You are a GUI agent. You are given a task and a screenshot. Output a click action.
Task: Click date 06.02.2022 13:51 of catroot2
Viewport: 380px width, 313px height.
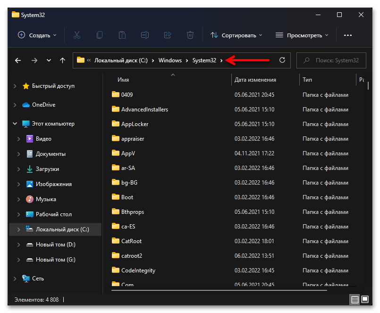click(x=254, y=256)
